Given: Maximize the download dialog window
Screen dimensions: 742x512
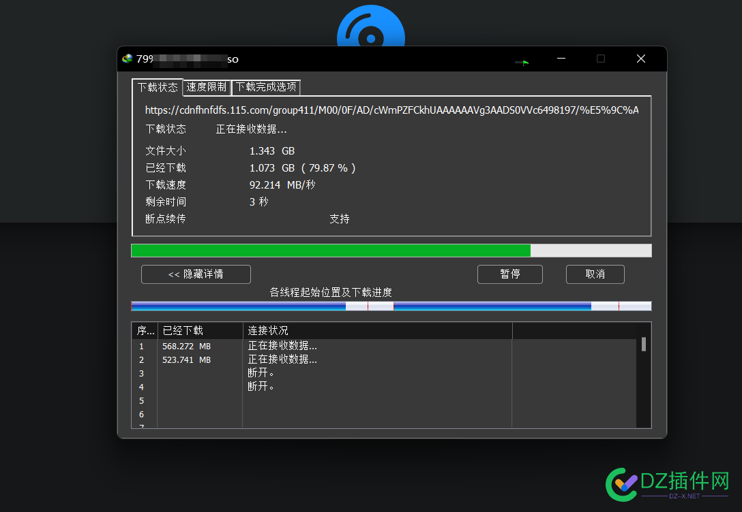Looking at the screenshot, I should tap(601, 59).
